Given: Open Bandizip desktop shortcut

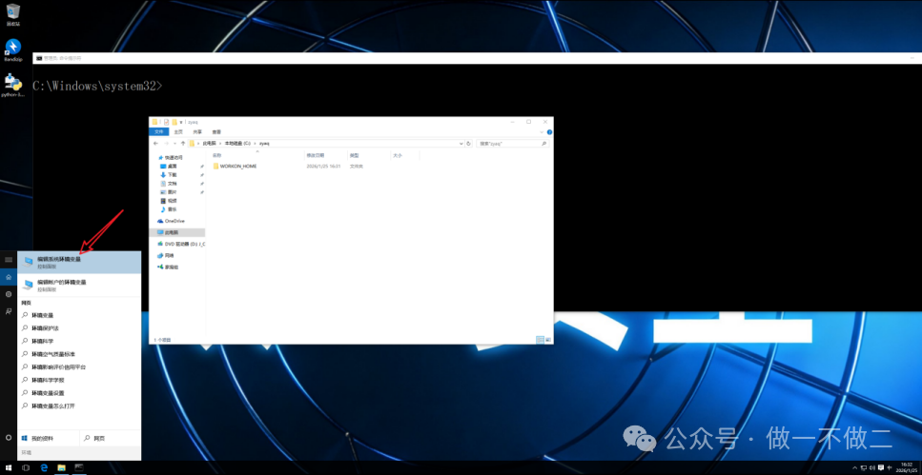Looking at the screenshot, I should tap(13, 50).
